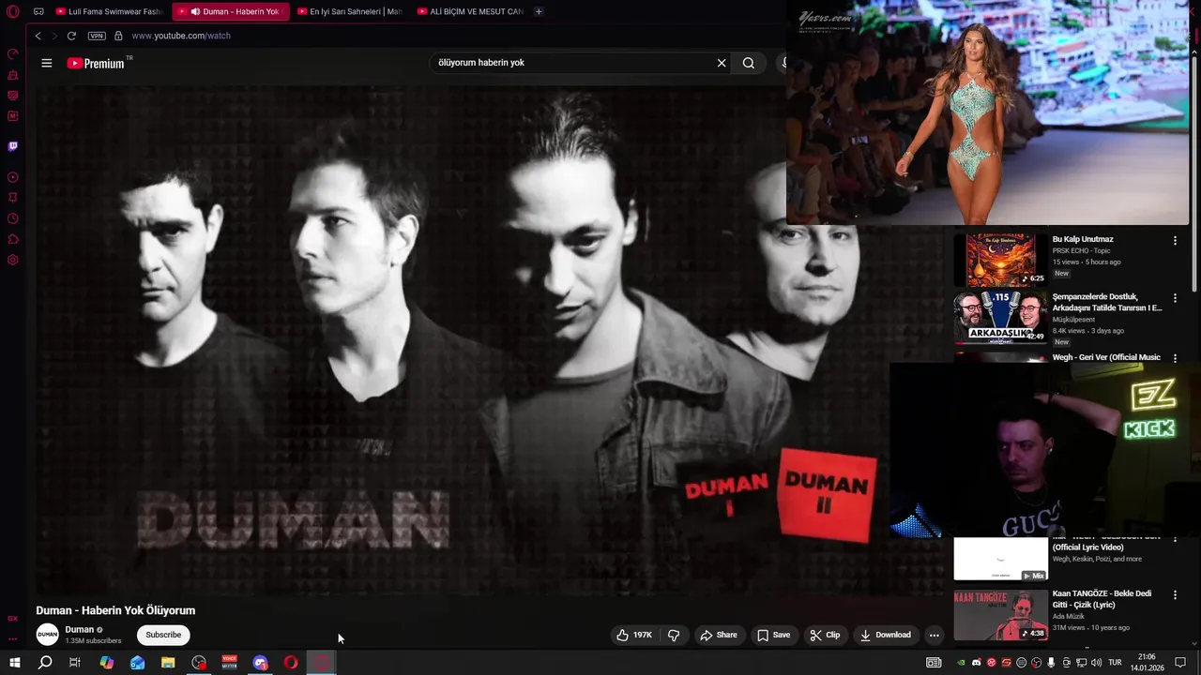This screenshot has height=675, width=1201.
Task: Open the Player icon in Opera sidebar
Action: [12, 177]
